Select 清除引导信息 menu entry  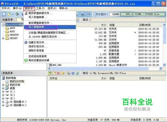point(50,51)
